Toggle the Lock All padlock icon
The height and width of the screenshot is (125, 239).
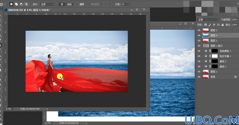tap(222, 25)
